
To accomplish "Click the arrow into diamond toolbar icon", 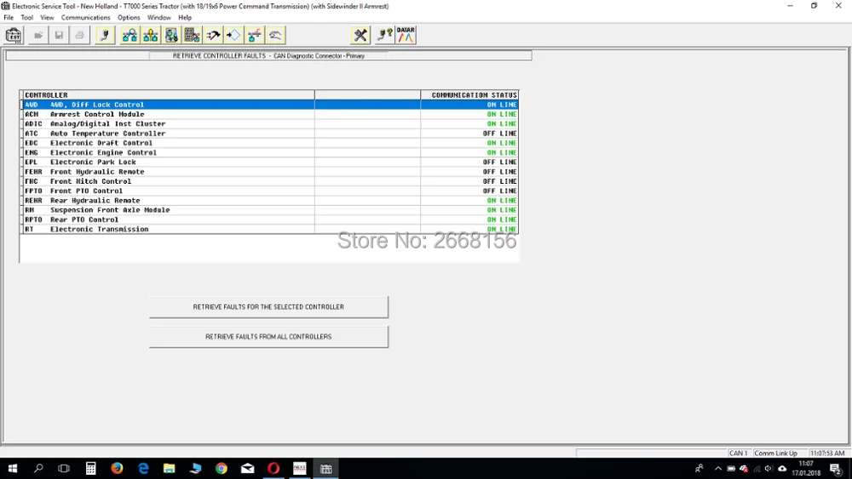I will click(233, 36).
